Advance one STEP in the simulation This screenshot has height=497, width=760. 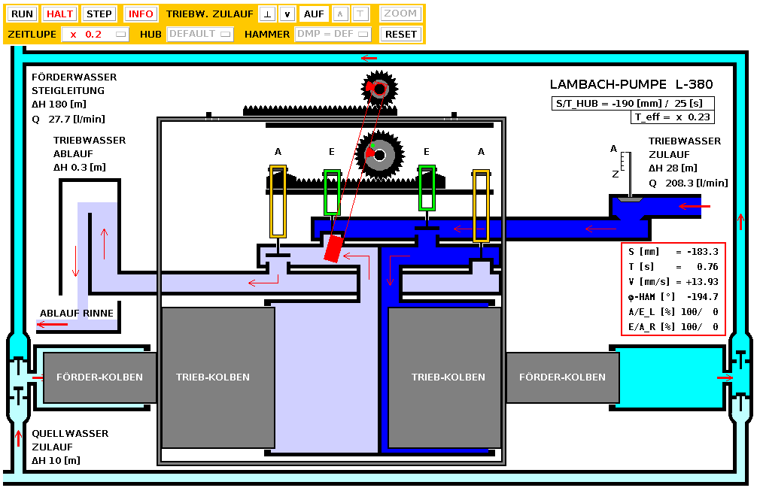tap(99, 14)
